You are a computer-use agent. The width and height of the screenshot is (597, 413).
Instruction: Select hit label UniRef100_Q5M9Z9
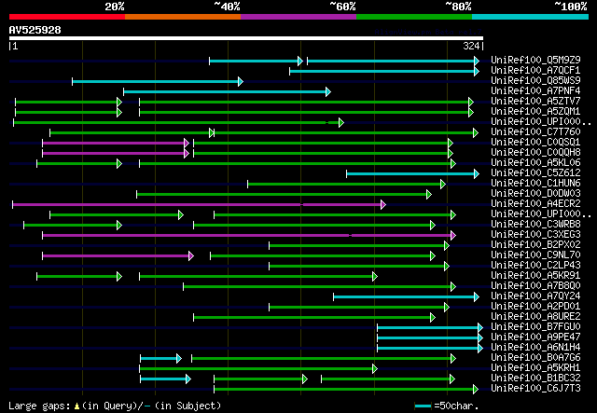(535, 61)
